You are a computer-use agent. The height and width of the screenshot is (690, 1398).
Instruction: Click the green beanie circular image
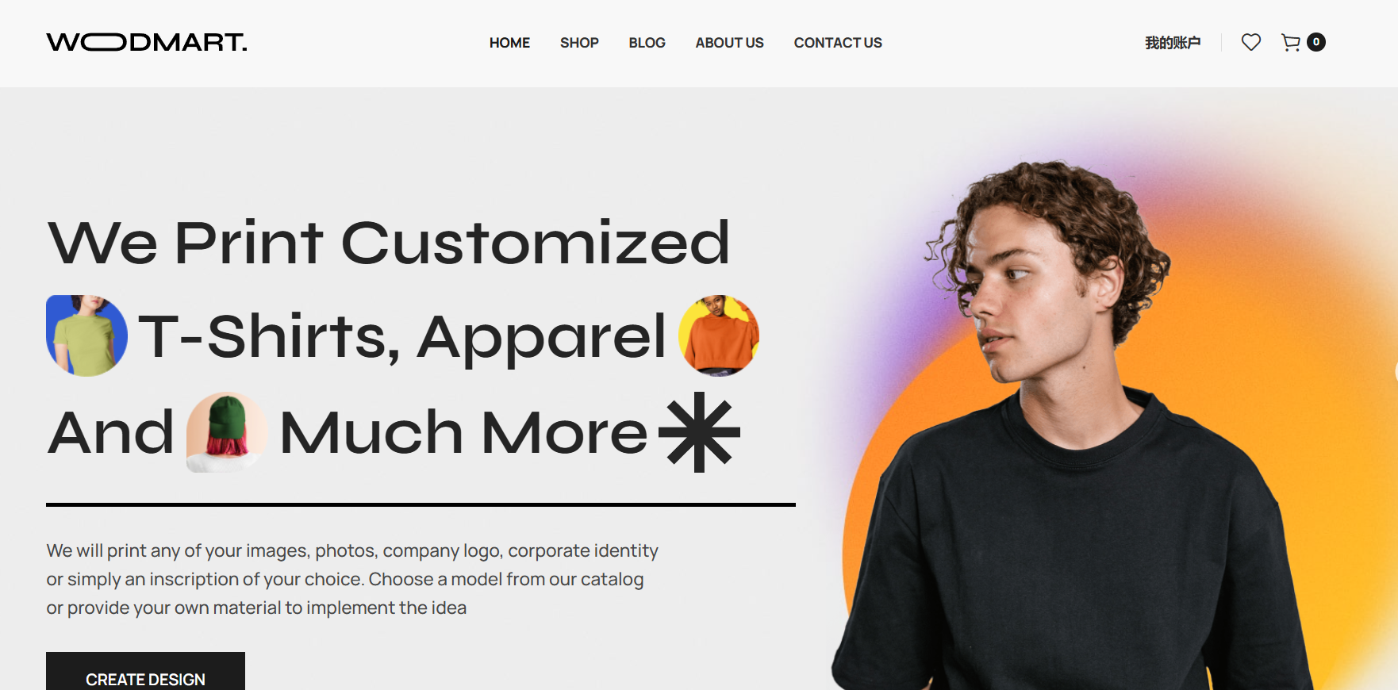click(227, 432)
